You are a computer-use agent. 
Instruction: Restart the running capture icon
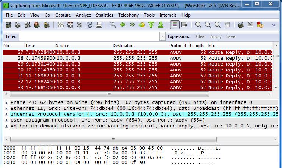(x=47, y=25)
